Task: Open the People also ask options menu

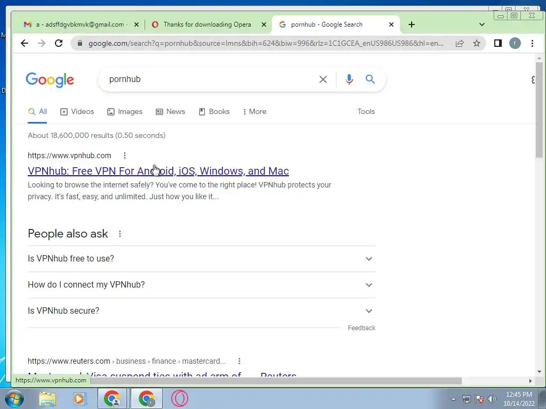Action: click(x=120, y=234)
